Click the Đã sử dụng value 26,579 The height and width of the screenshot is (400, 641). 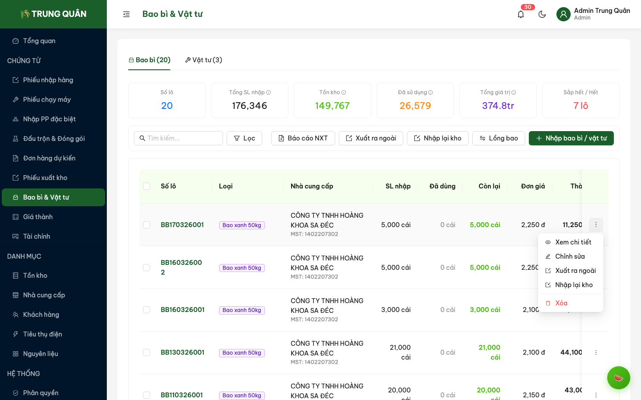tap(415, 106)
